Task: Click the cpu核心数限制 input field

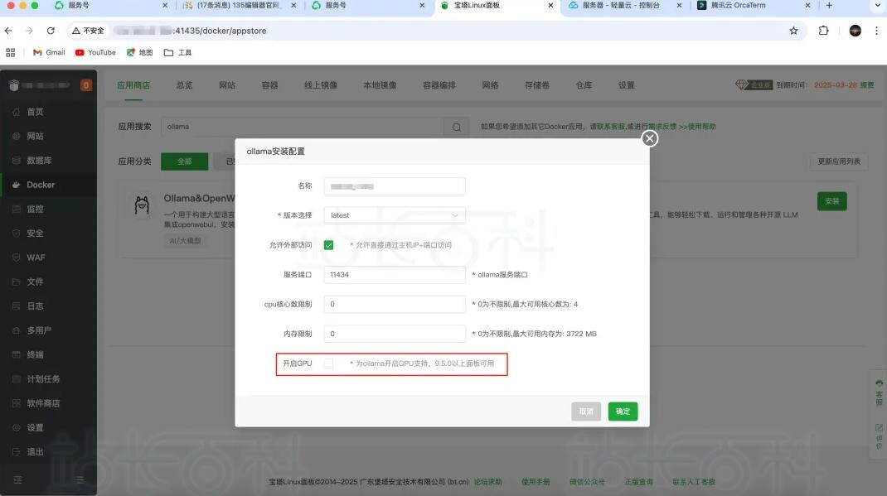Action: pos(395,304)
